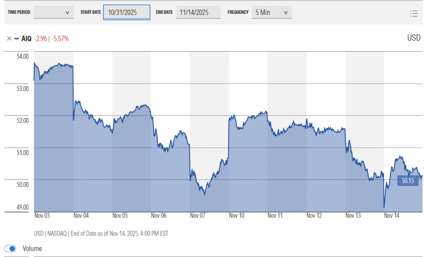Click the Time Period dropdown chevron arrow
The height and width of the screenshot is (257, 425).
[x=67, y=12]
